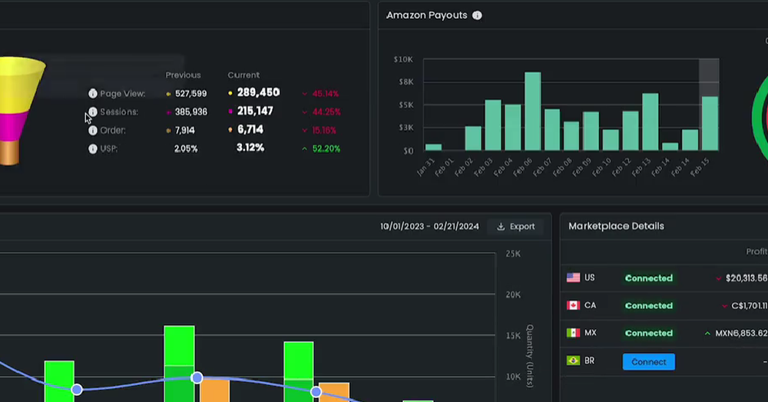This screenshot has height=402, width=768.
Task: Select the date range 10/01/2023 - 02/21/2024
Action: pos(429,227)
